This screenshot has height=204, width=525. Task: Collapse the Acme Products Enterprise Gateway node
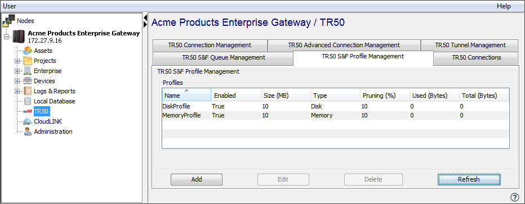[x=7, y=37]
